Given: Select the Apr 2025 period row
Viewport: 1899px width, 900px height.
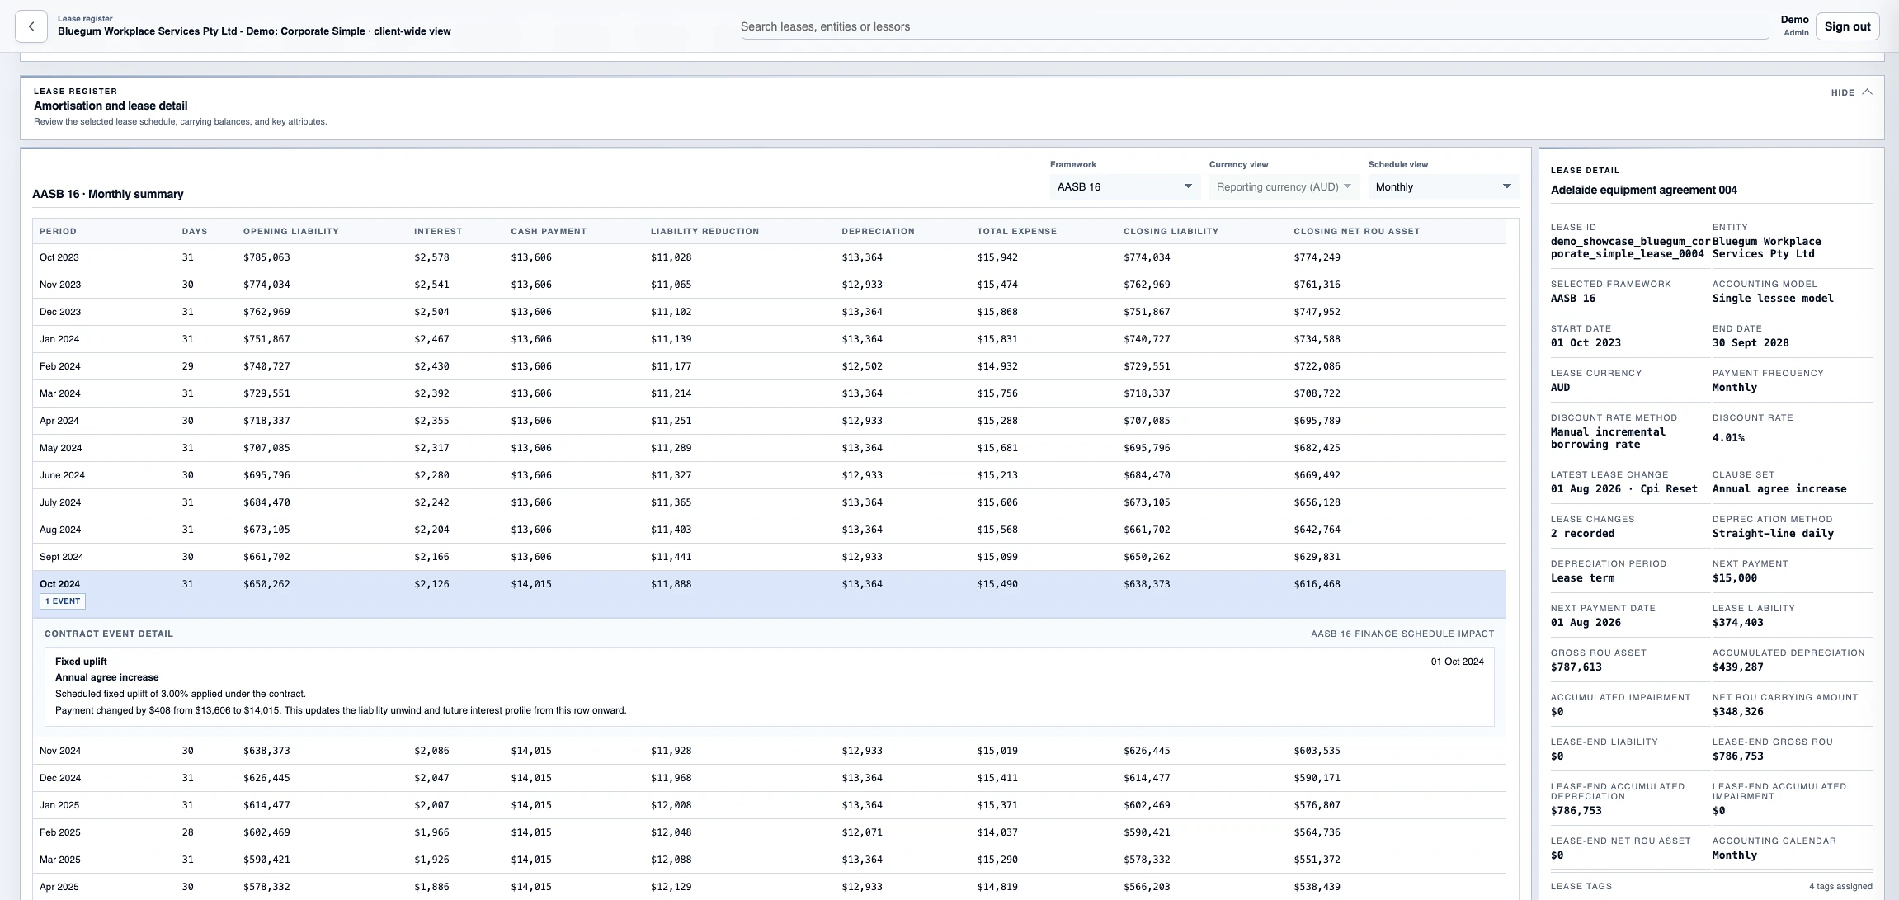Looking at the screenshot, I should 769,887.
